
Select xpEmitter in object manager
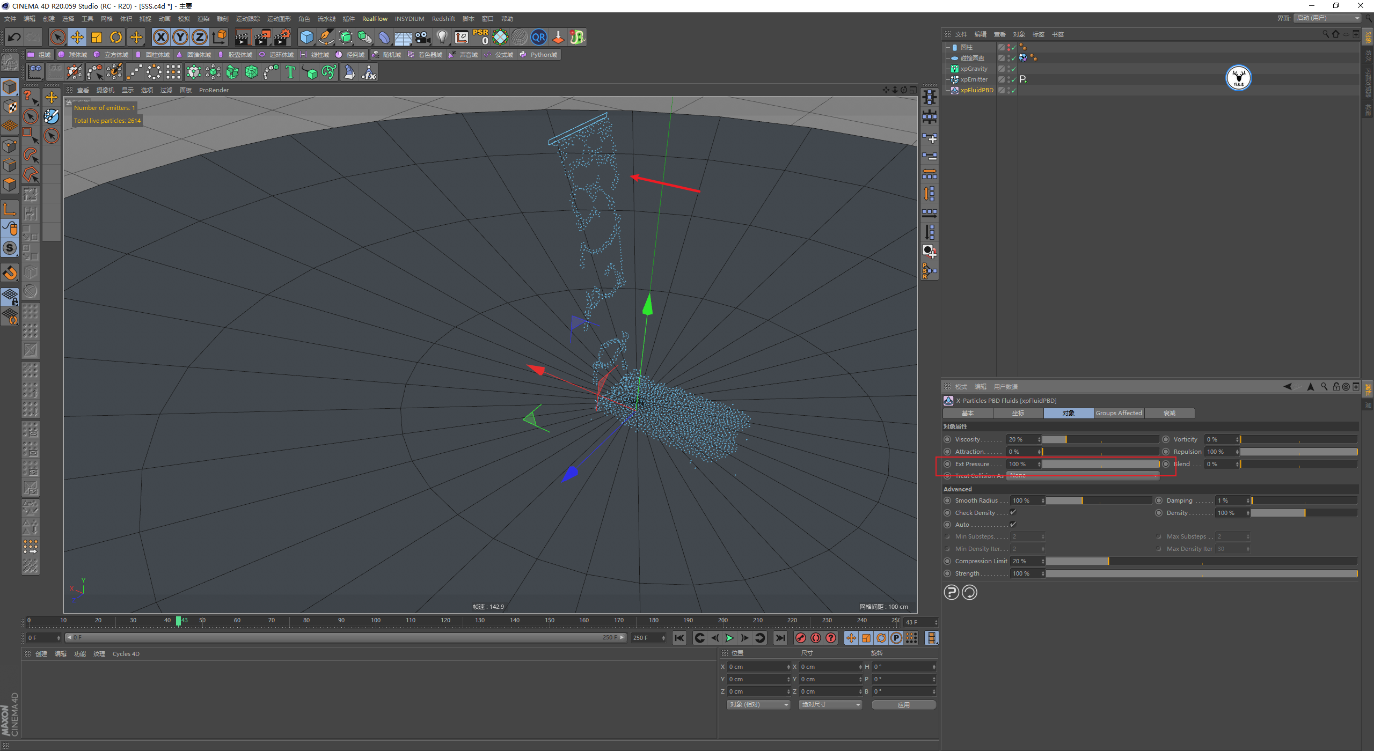[x=974, y=79]
